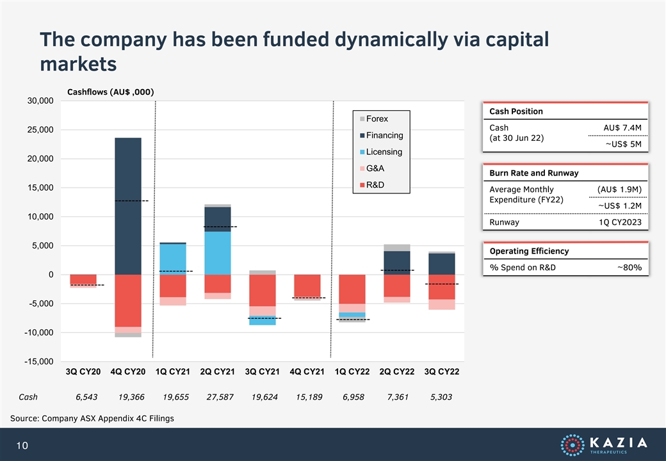The image size is (666, 461).
Task: Click the 2Q CY21 light blue licensing bar
Action: pos(218,253)
